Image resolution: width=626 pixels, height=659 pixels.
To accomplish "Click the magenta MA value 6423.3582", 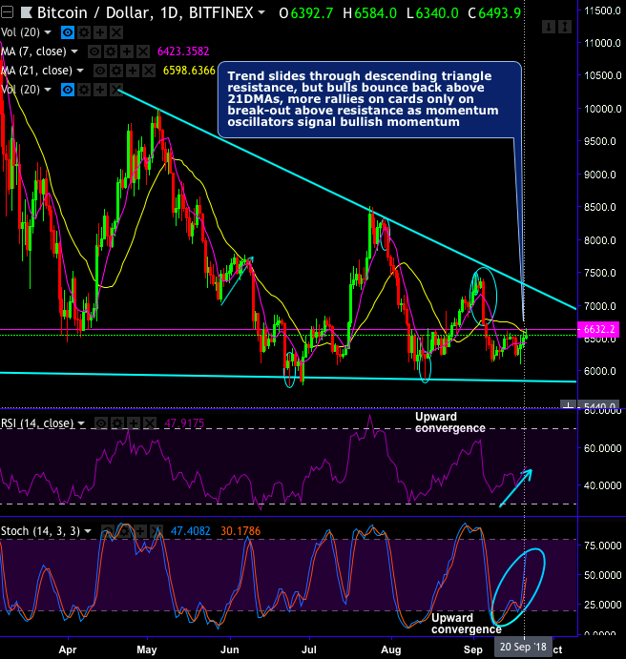I will (x=183, y=51).
